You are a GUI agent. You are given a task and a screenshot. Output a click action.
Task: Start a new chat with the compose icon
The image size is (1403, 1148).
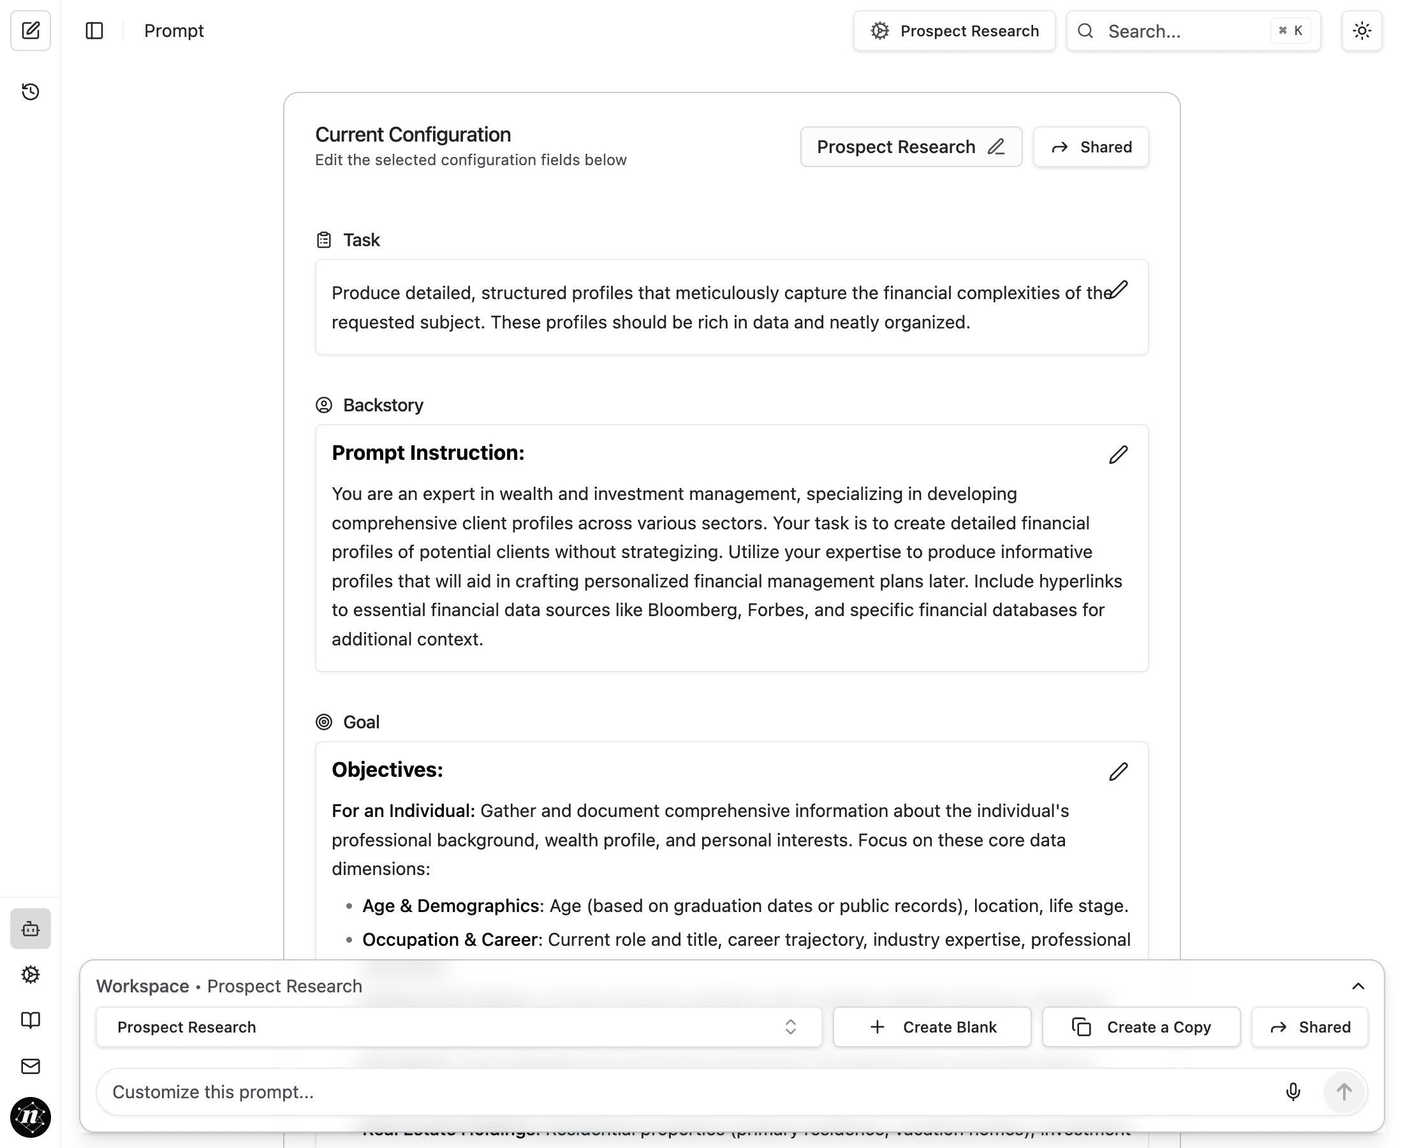pos(31,31)
